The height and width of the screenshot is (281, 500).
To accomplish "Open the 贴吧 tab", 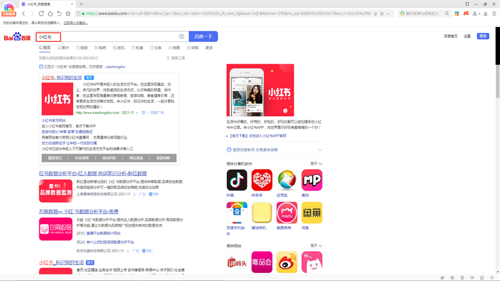I will (100, 48).
